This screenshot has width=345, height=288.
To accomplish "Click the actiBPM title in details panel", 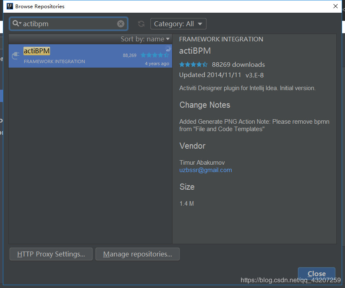I will point(195,51).
